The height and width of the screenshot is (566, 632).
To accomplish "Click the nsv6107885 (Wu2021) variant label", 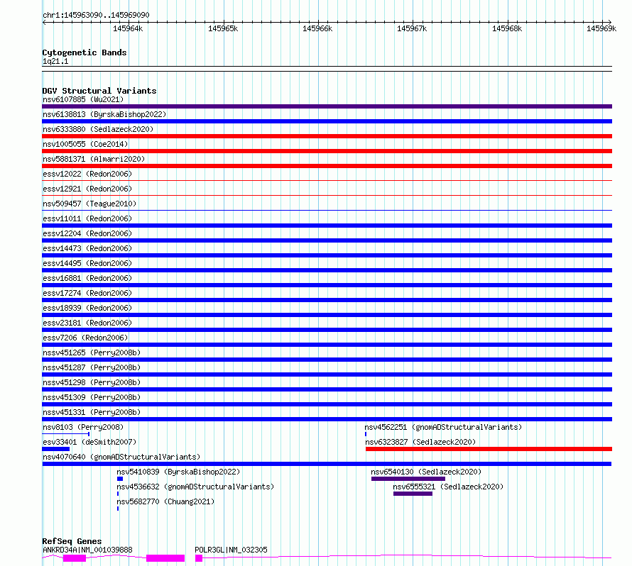I will click(x=83, y=99).
